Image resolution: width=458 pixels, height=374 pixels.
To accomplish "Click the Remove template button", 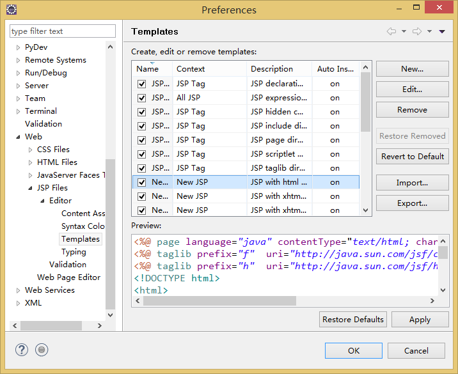I will (x=412, y=110).
